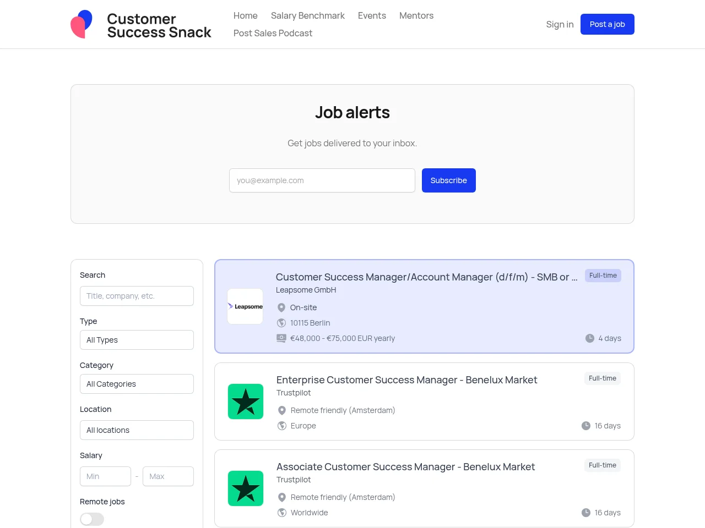The width and height of the screenshot is (705, 528).
Task: Open Enterprise Customer Success Manager job title
Action: (407, 380)
